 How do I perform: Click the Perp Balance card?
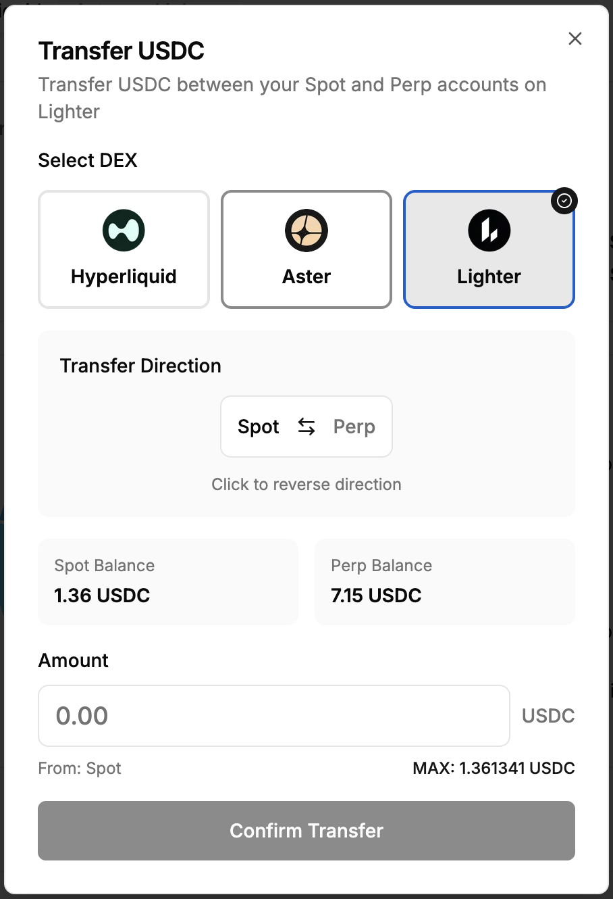(x=445, y=581)
